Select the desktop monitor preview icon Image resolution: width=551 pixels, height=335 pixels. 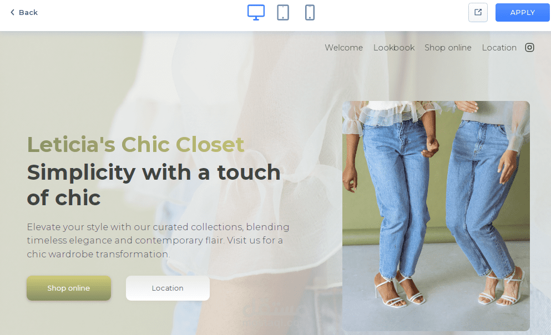(x=256, y=13)
